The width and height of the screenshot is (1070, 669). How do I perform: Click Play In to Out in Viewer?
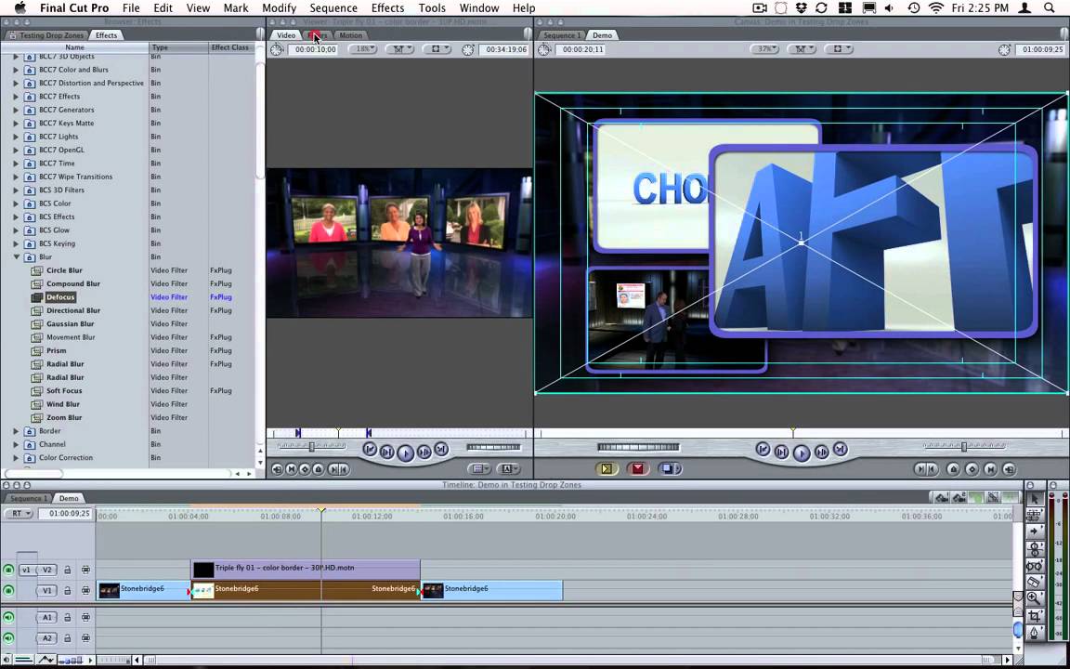(x=387, y=452)
